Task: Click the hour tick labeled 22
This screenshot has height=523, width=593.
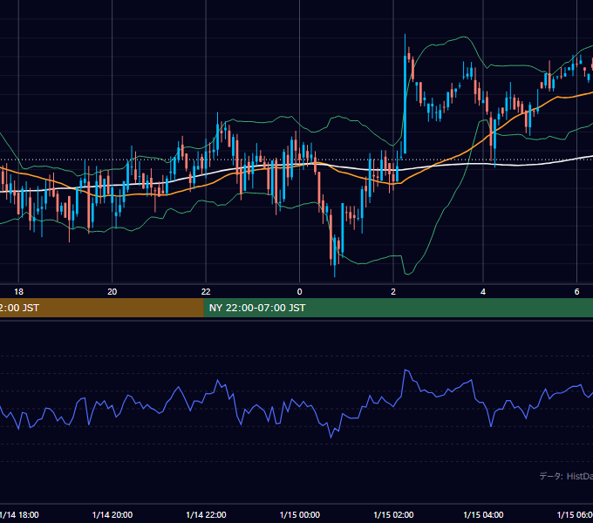Action: click(x=206, y=291)
